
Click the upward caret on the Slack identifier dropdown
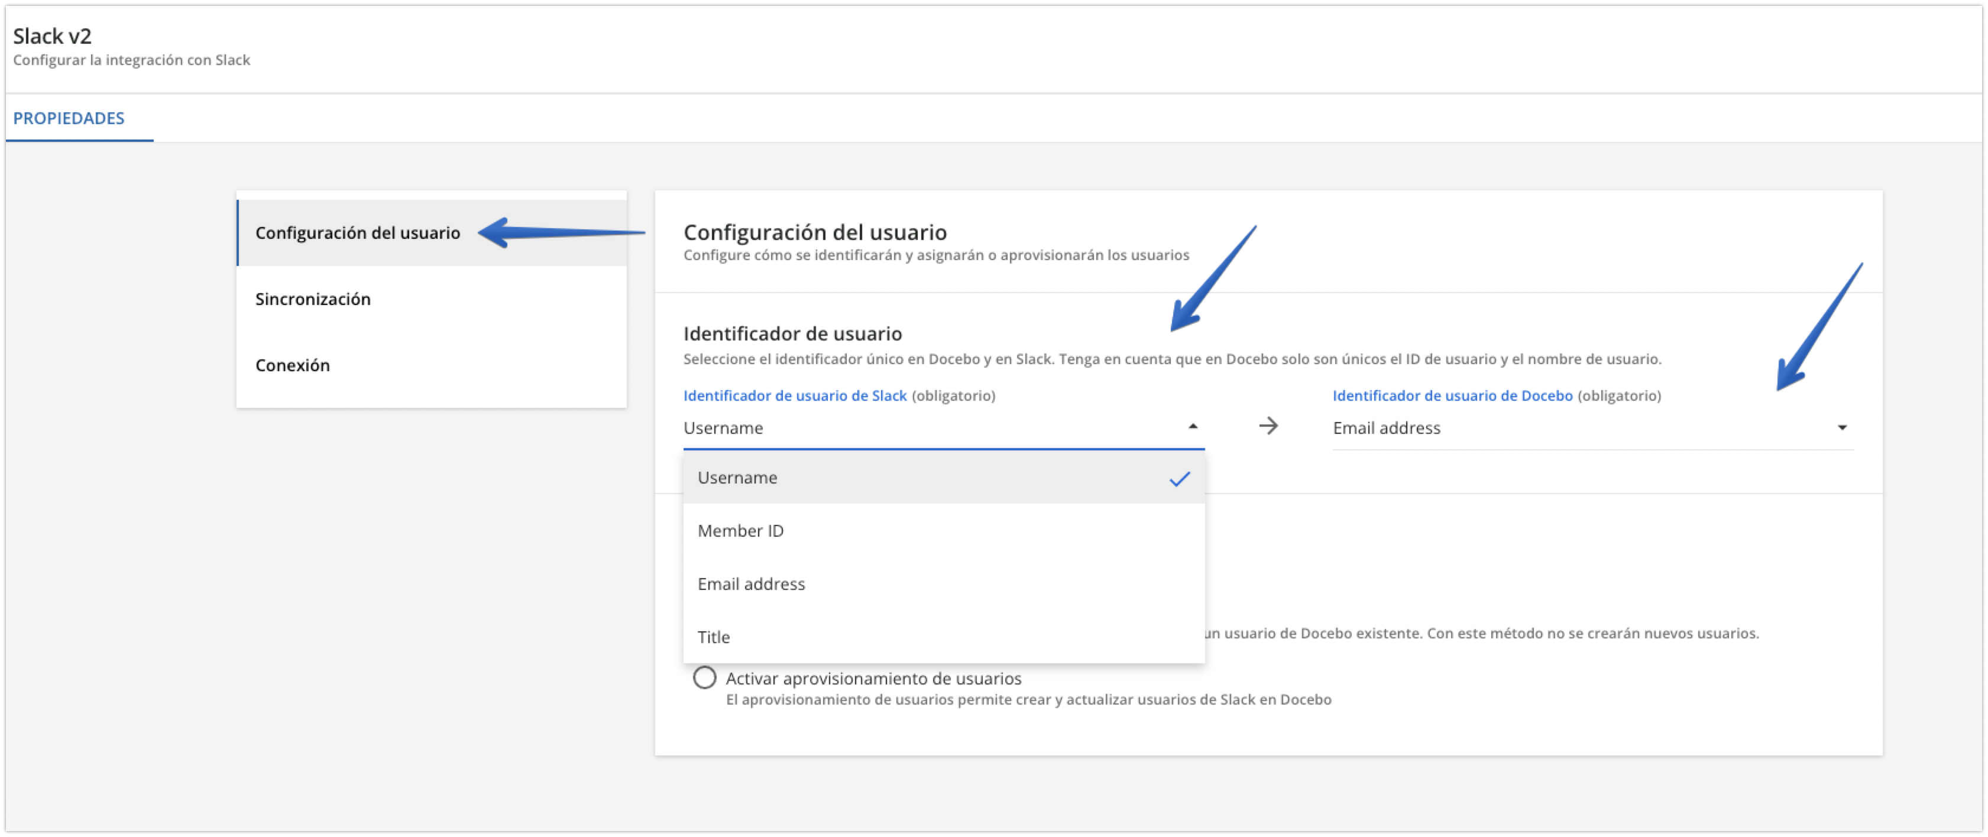click(x=1193, y=425)
